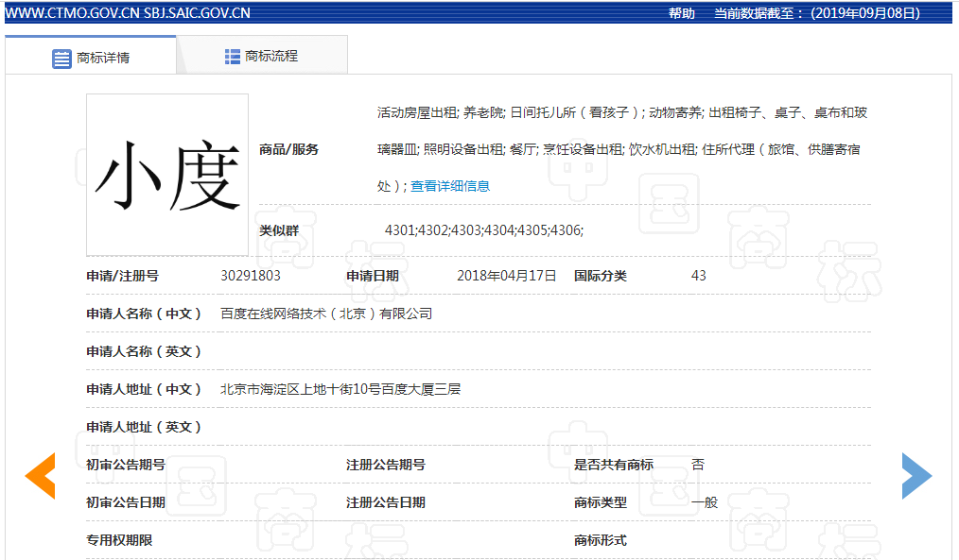Image resolution: width=959 pixels, height=560 pixels.
Task: Click the 初审公告期号 label
Action: pos(126,465)
